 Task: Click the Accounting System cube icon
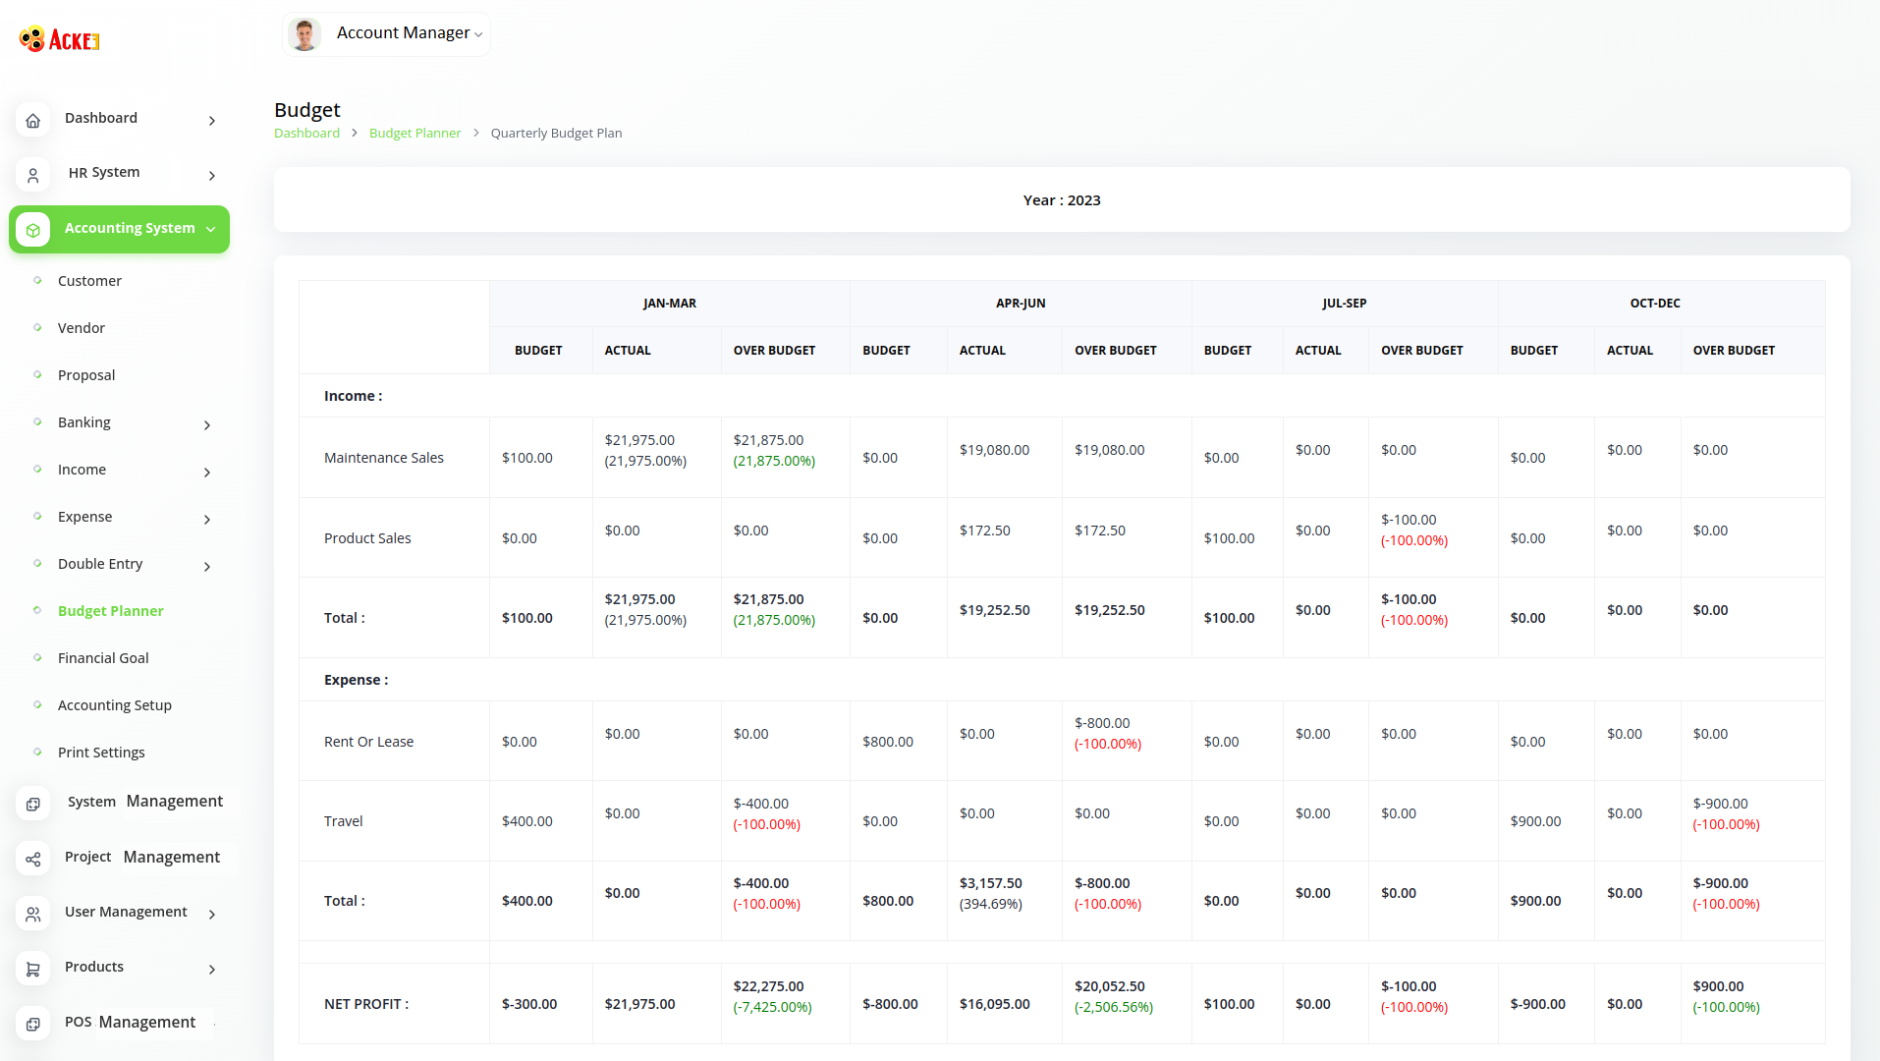coord(32,230)
